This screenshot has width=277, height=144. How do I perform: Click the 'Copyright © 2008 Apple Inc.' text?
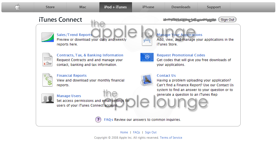(x=113, y=138)
